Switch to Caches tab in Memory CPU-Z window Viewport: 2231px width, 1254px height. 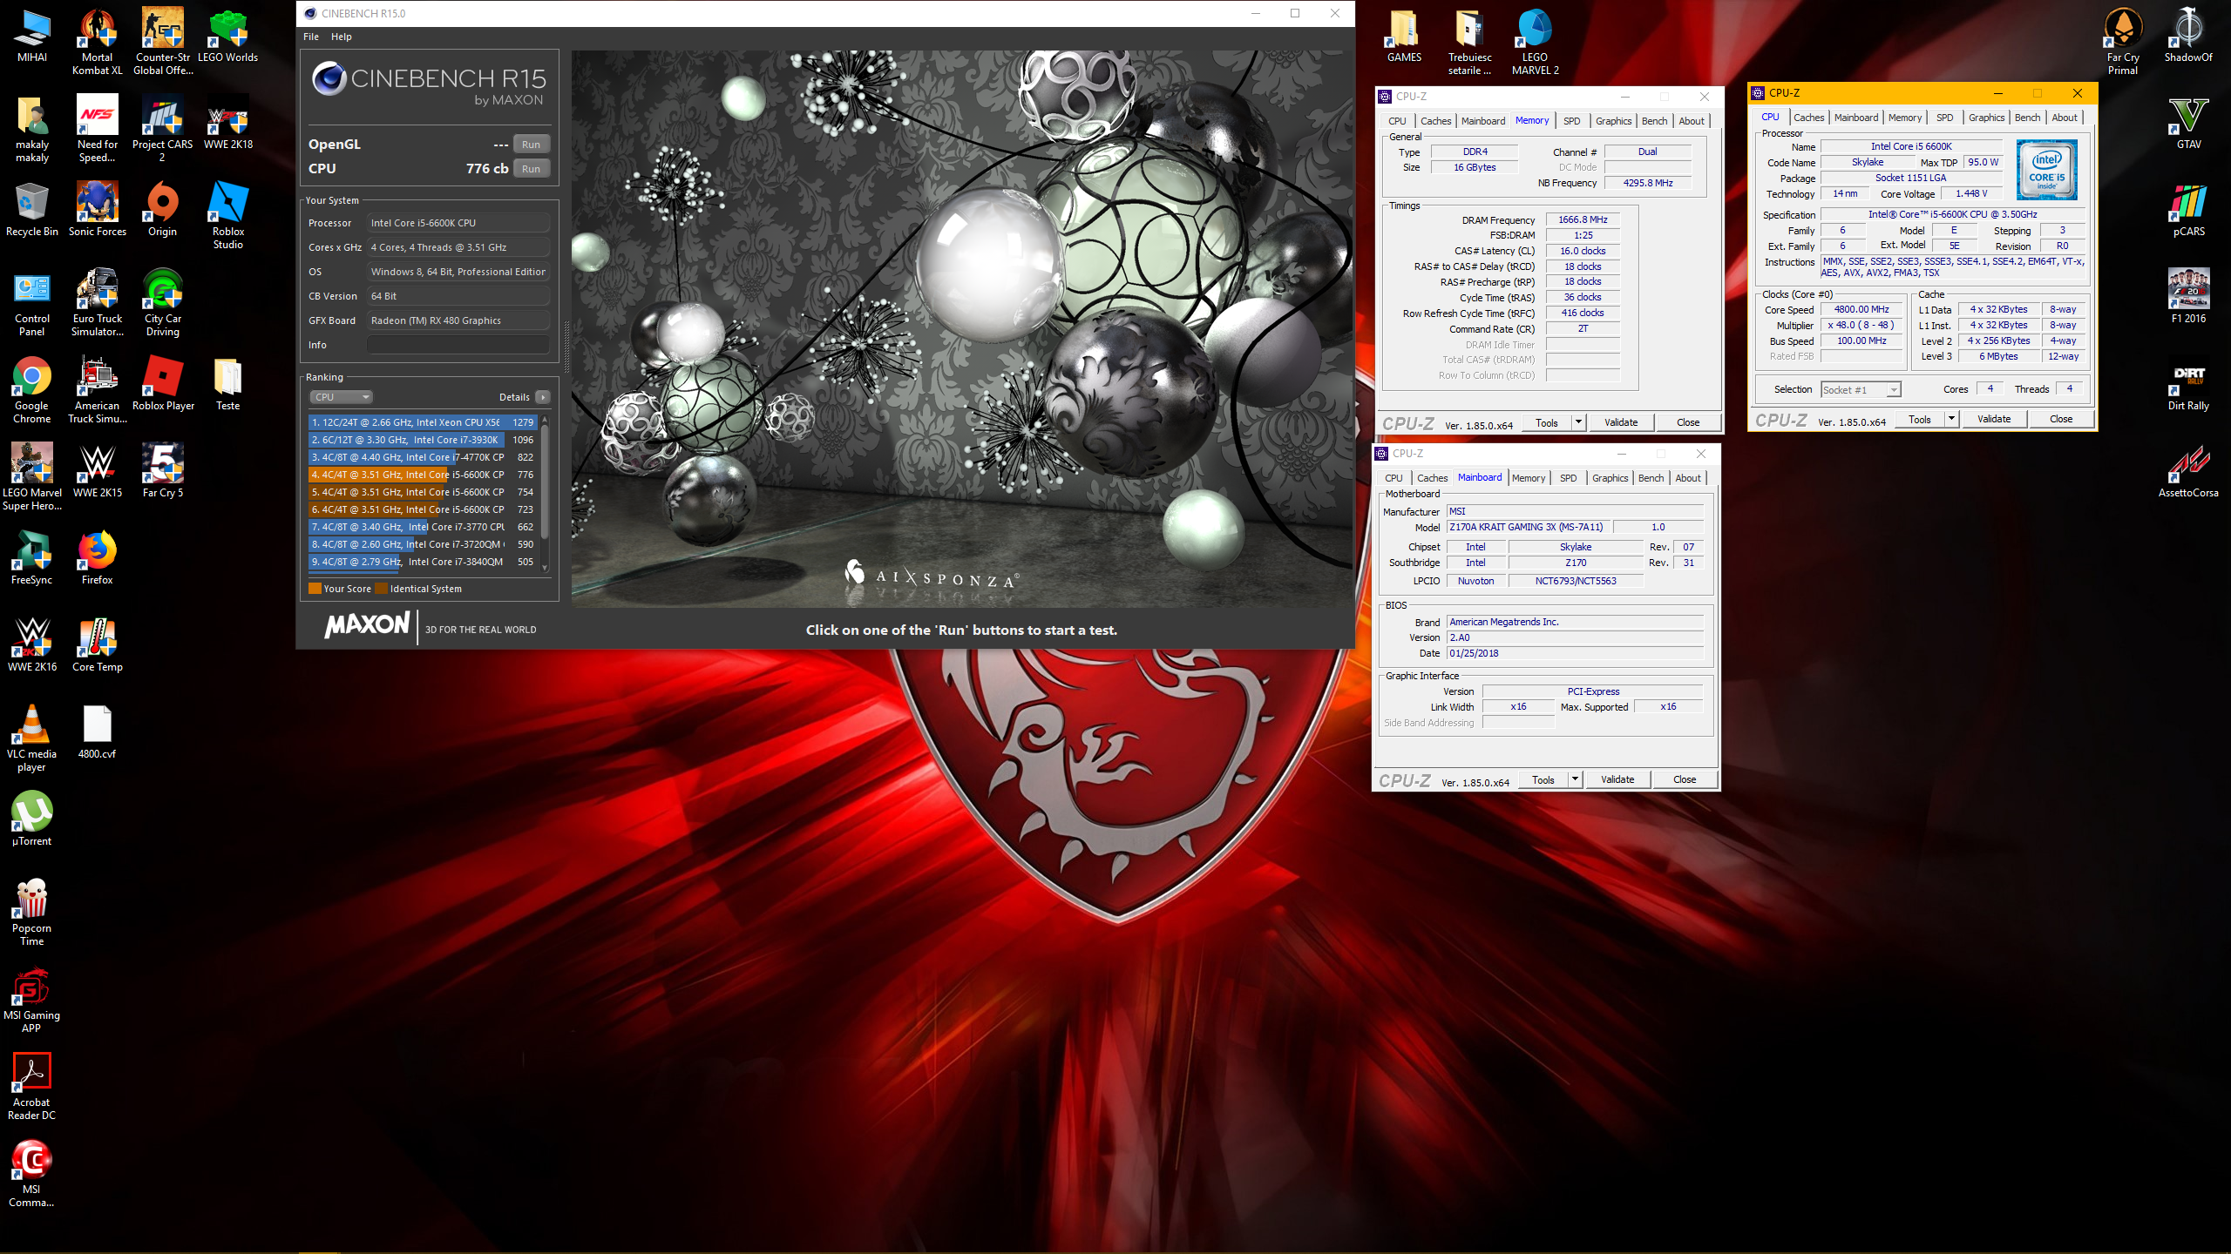[x=1435, y=121]
